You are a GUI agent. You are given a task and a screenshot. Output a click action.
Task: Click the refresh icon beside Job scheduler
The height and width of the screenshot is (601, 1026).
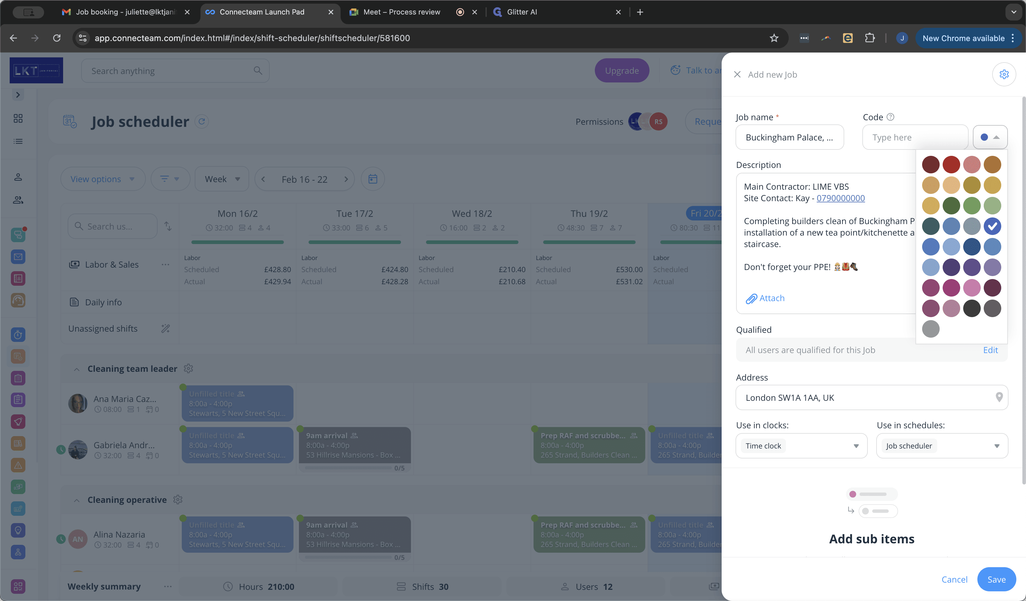click(x=201, y=121)
